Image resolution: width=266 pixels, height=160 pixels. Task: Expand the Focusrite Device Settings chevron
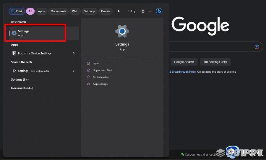tap(74, 53)
